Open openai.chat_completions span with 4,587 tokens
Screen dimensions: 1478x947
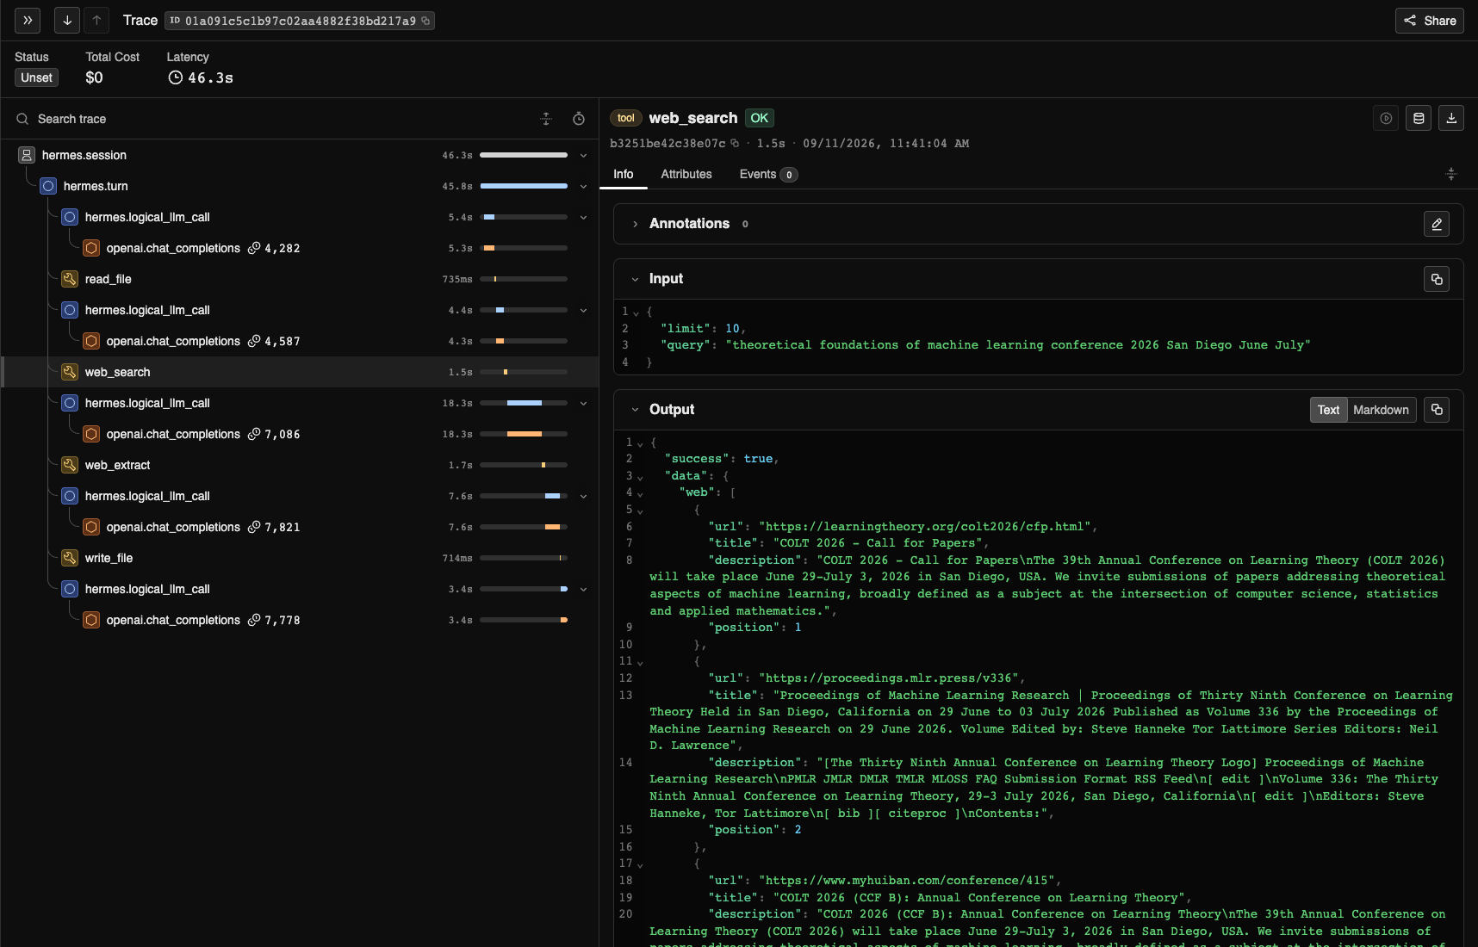[x=300, y=341]
